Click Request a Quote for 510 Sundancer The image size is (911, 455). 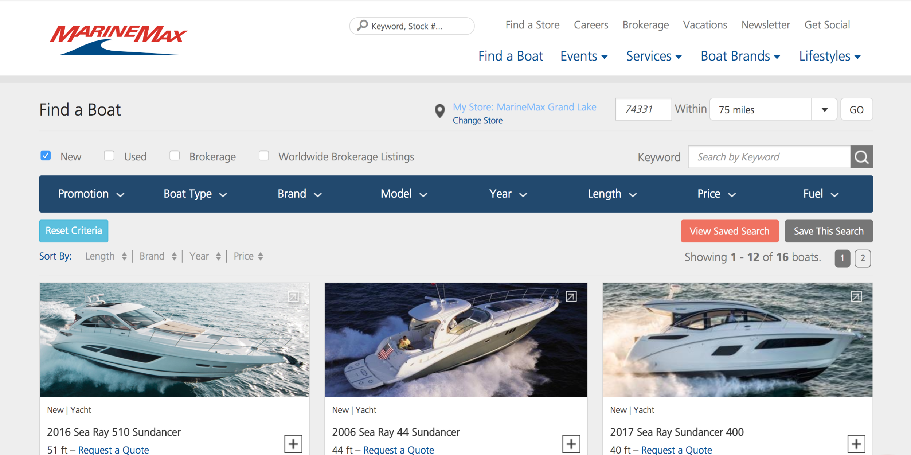(113, 450)
